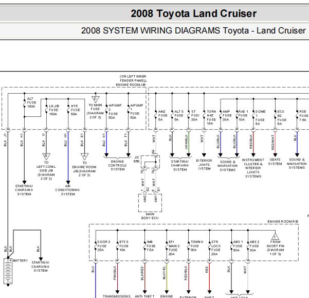Image resolution: width=309 pixels, height=298 pixels.
Task: Click the J/C E59 junction connector label
Action: point(137,159)
